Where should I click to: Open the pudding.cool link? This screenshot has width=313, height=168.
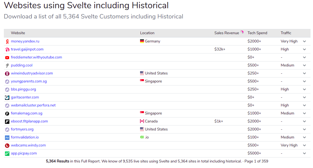pyautogui.click(x=22, y=65)
